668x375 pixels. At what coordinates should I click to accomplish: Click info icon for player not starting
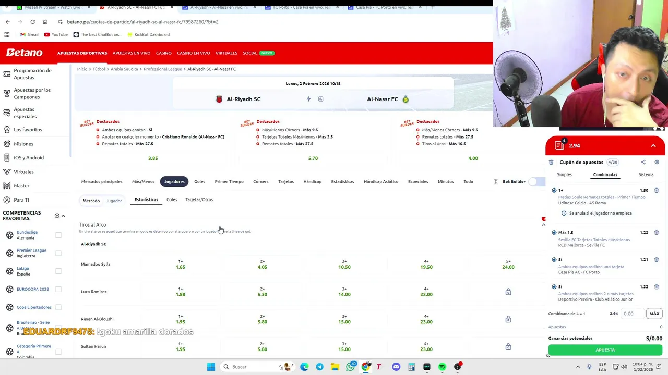(x=564, y=213)
